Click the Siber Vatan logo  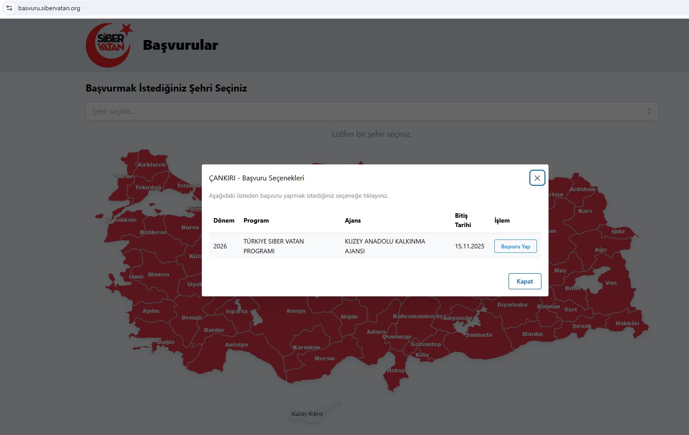tap(109, 45)
